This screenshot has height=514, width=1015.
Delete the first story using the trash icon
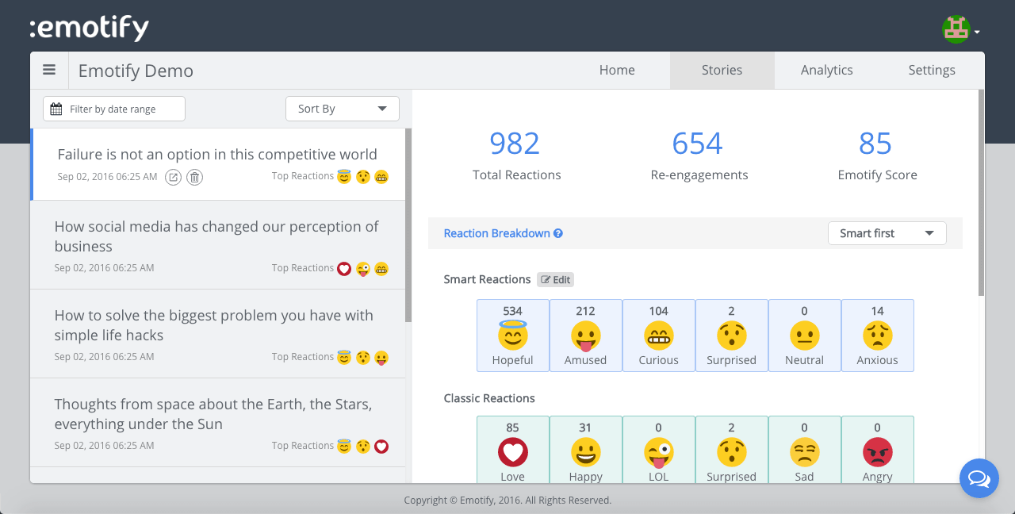[194, 177]
